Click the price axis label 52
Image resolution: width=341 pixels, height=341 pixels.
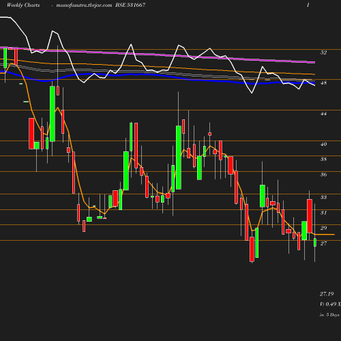point(323,53)
